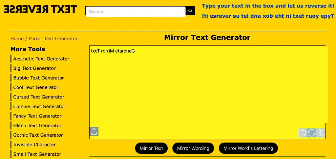Copy text with the copy icon
This screenshot has width=336, height=159.
click(x=303, y=133)
